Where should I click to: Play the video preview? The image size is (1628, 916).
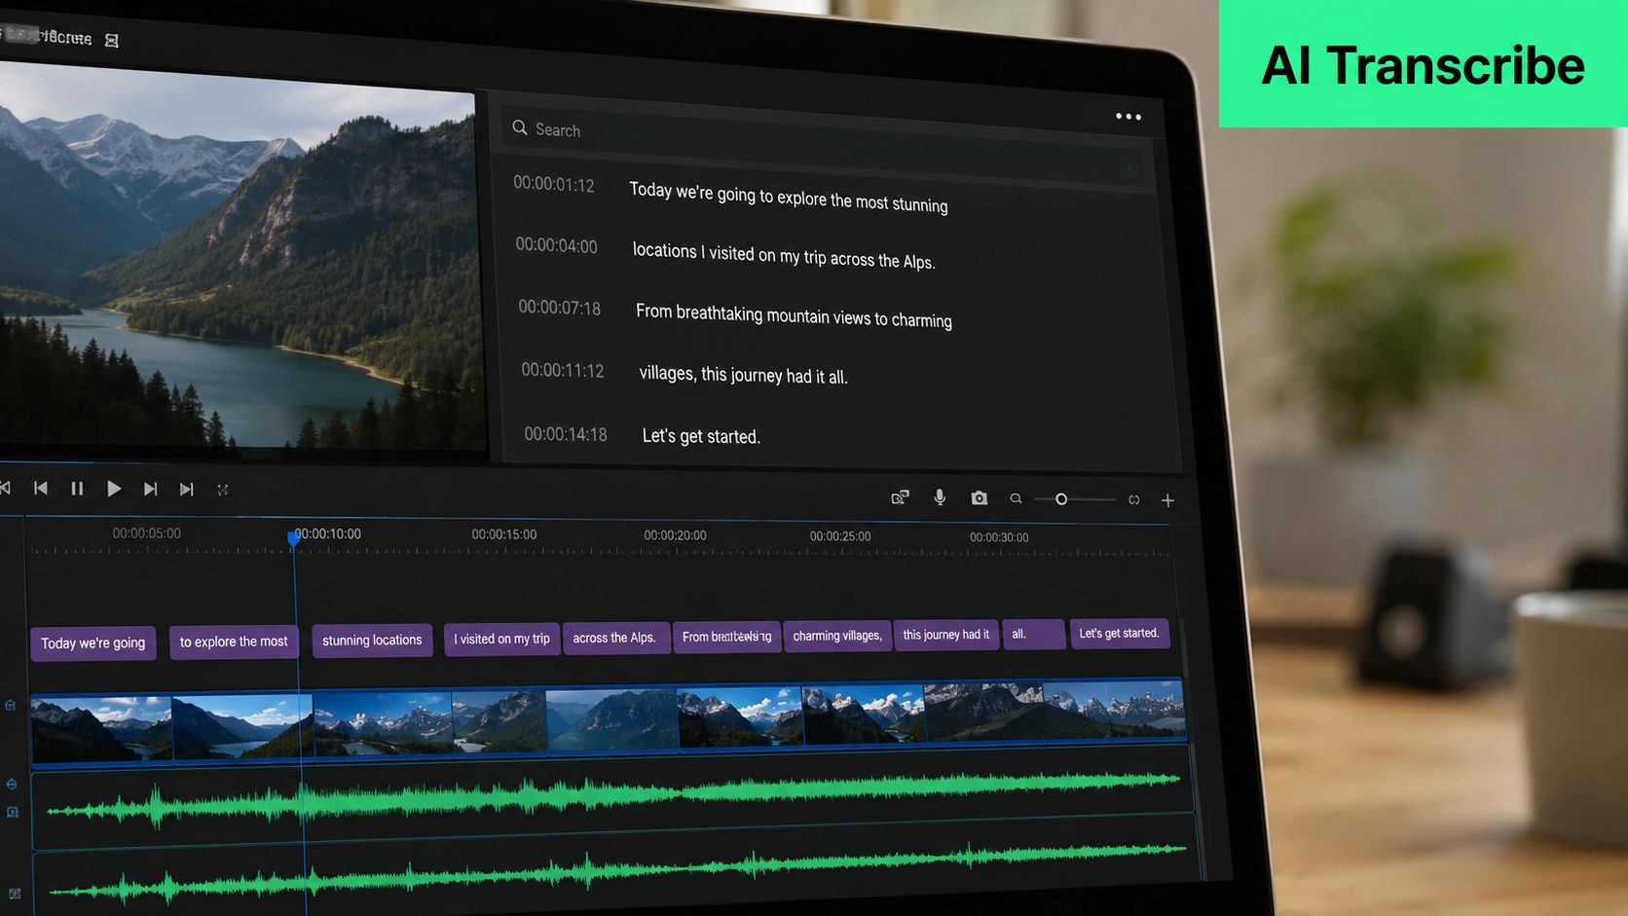point(114,489)
